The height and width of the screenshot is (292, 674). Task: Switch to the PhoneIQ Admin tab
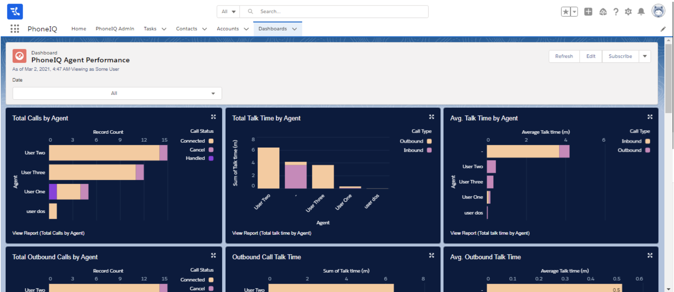115,29
